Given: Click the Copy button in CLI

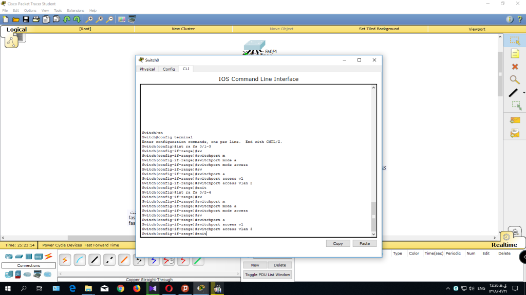Looking at the screenshot, I should click(x=338, y=243).
